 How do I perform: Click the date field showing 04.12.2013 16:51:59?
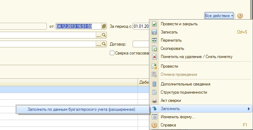[79, 26]
